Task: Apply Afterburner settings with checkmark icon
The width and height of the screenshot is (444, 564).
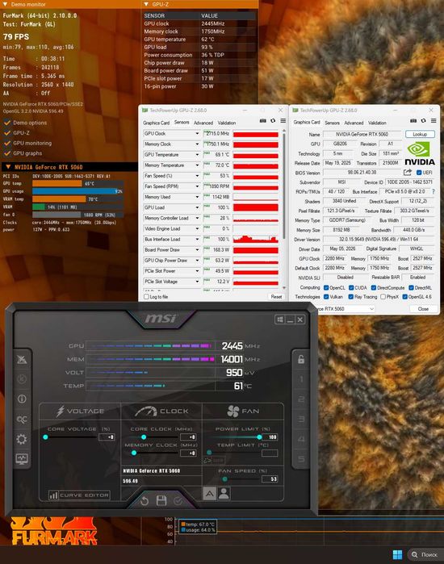Action: (178, 501)
